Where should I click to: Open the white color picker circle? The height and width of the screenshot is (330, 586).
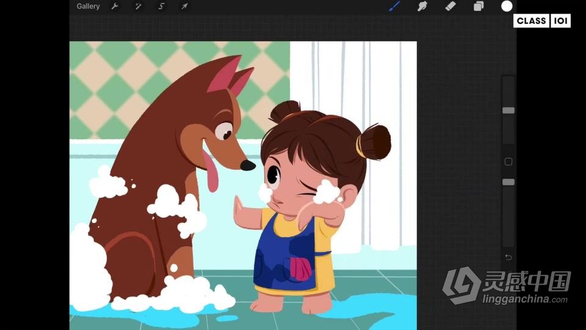click(507, 6)
